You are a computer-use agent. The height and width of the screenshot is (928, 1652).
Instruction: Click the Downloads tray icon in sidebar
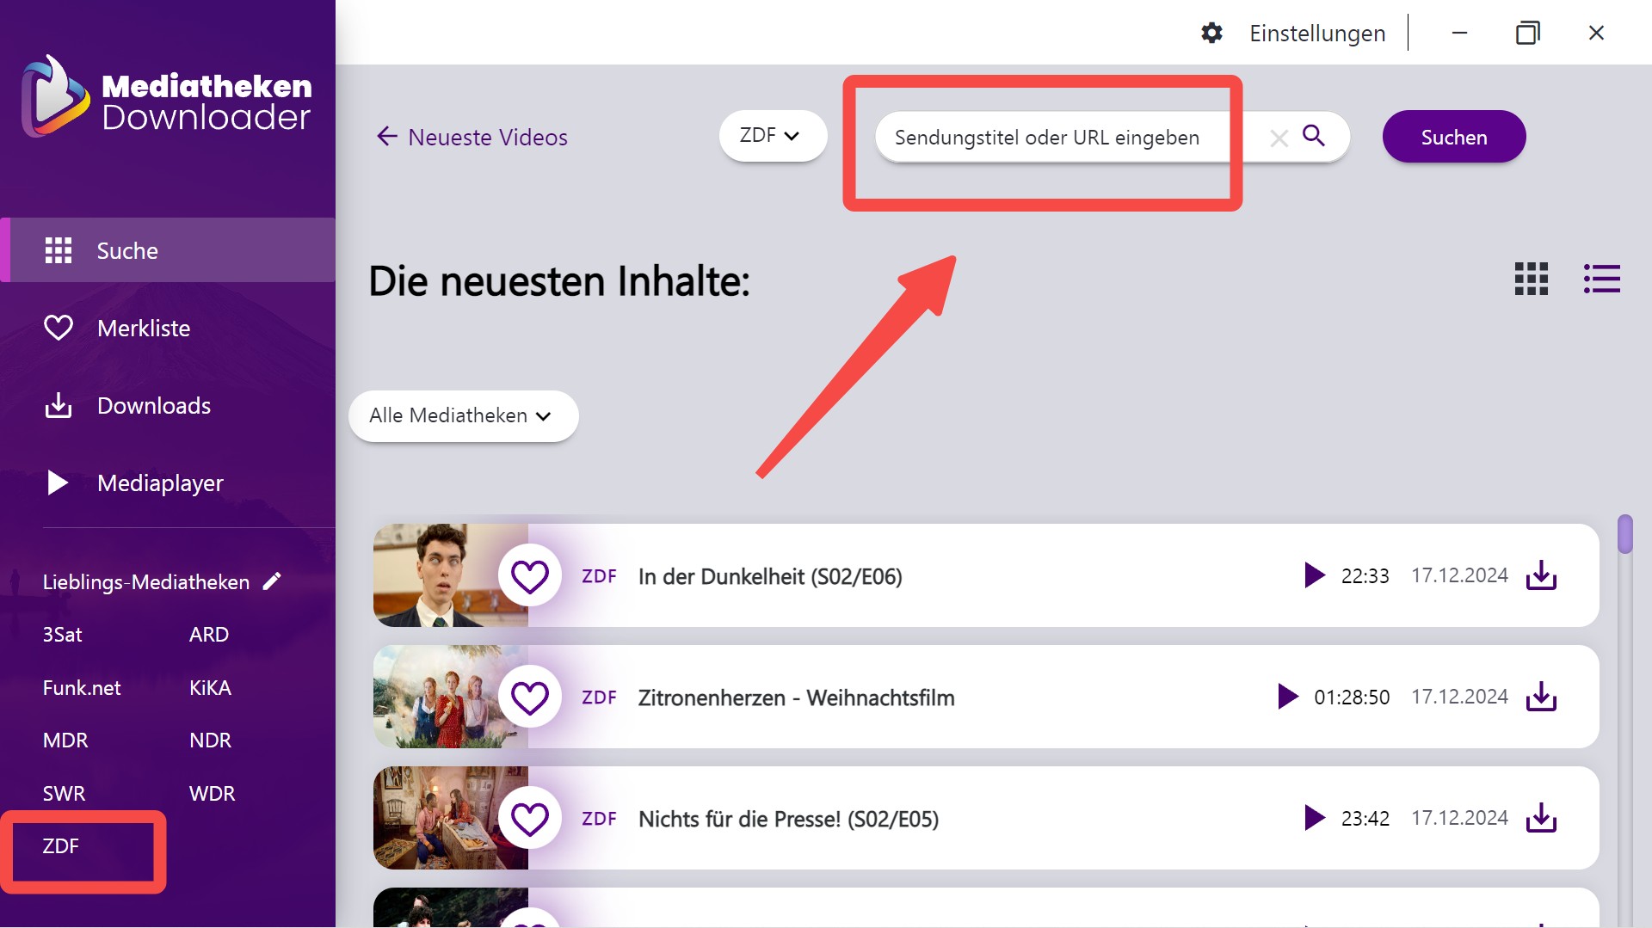[x=59, y=405]
